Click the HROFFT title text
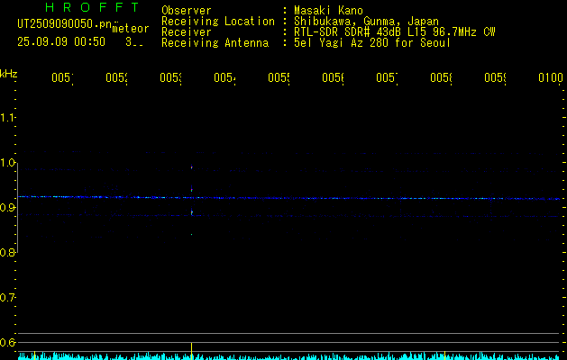The image size is (567, 360). click(92, 7)
